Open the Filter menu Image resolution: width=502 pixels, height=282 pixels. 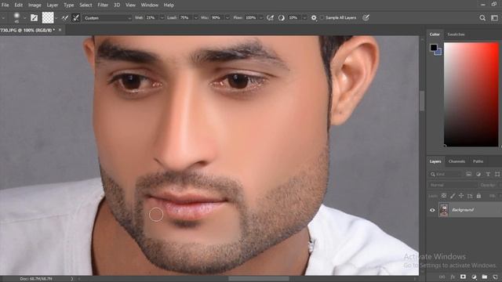pyautogui.click(x=103, y=5)
